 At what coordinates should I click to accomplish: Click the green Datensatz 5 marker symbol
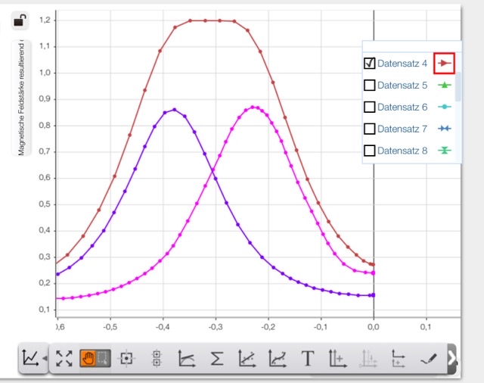click(x=445, y=85)
